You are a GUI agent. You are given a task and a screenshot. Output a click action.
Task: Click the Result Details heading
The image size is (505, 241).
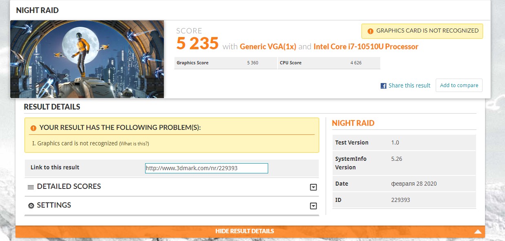click(52, 107)
